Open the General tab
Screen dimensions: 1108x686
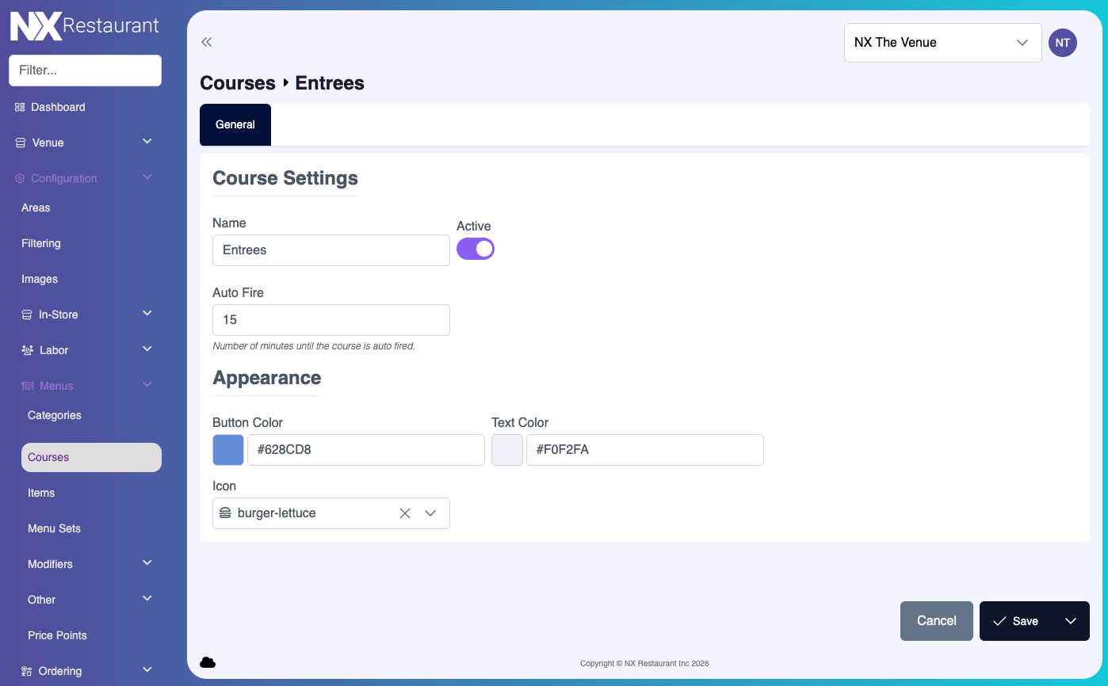(x=235, y=124)
